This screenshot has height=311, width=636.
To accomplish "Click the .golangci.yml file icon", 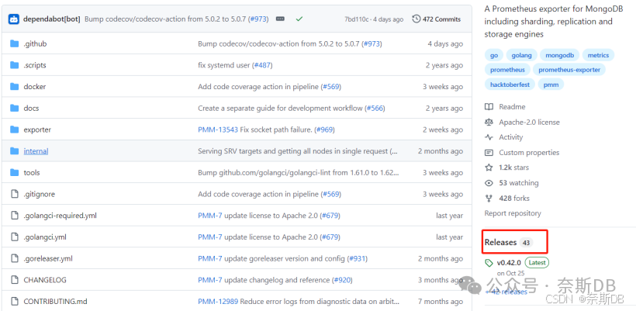I will (15, 237).
